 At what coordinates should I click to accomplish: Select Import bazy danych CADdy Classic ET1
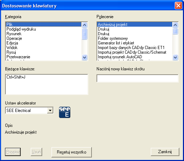135,48
